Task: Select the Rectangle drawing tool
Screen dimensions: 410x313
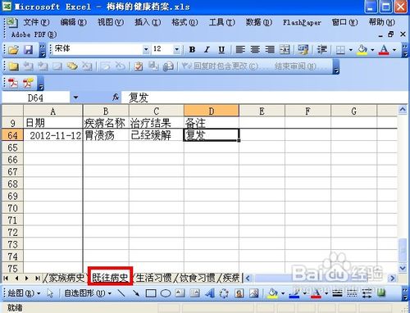Action: tap(151, 293)
